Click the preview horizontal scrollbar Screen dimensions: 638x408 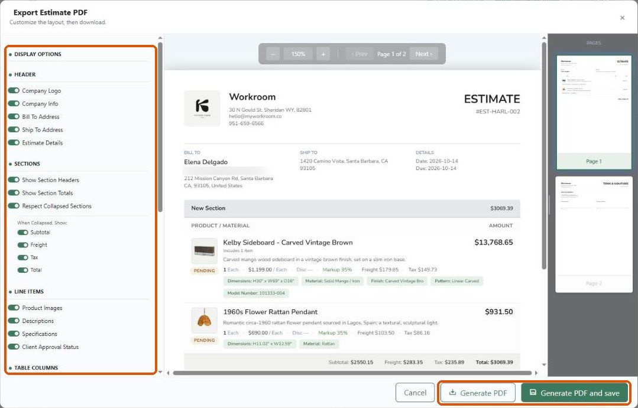[352, 373]
